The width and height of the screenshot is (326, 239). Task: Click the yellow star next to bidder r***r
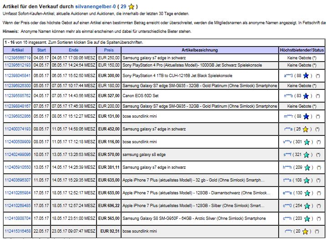point(305,232)
